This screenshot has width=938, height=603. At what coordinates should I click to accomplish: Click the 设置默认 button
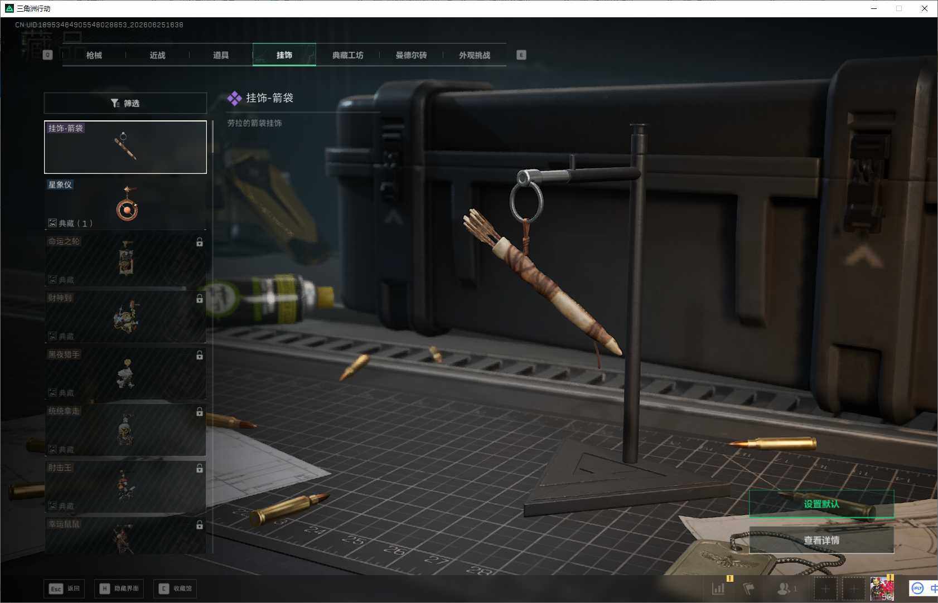click(821, 504)
